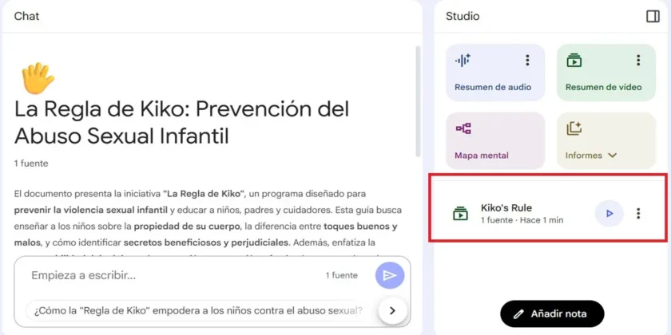The width and height of the screenshot is (671, 335).
Task: Click the Studio panel header
Action: pos(463,16)
